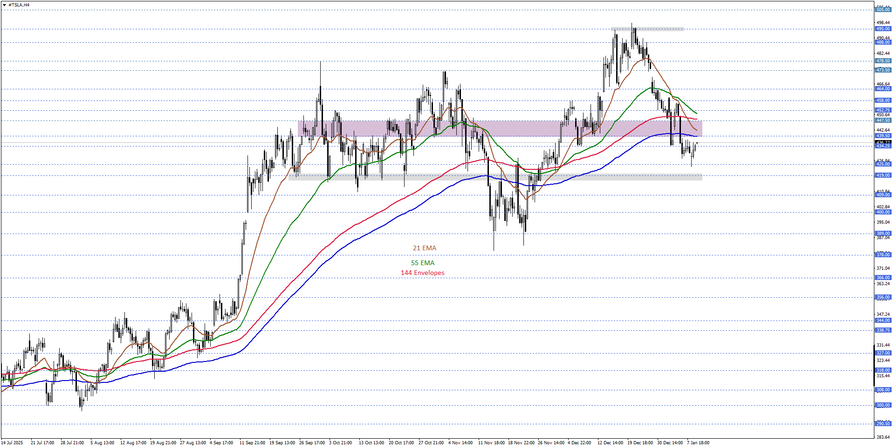Click the 505.00 price level label
Viewport: 893px width, 448px height.
pyautogui.click(x=883, y=10)
